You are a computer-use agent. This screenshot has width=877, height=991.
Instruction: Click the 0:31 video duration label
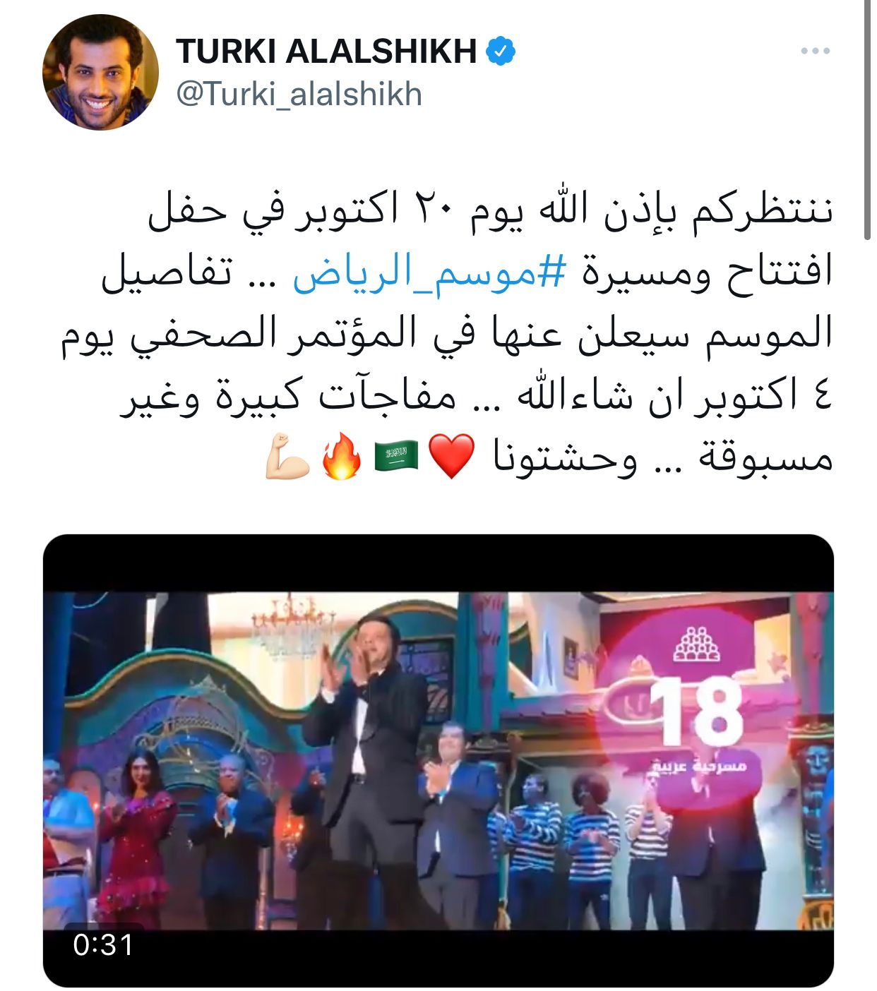point(104,944)
